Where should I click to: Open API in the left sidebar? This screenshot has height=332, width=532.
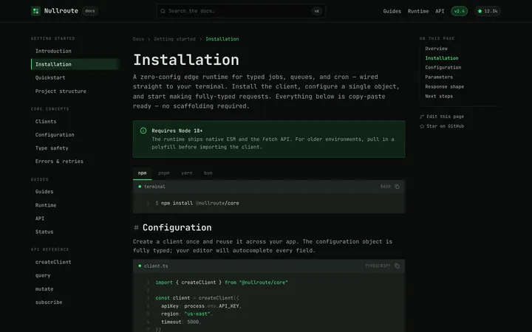tap(40, 218)
